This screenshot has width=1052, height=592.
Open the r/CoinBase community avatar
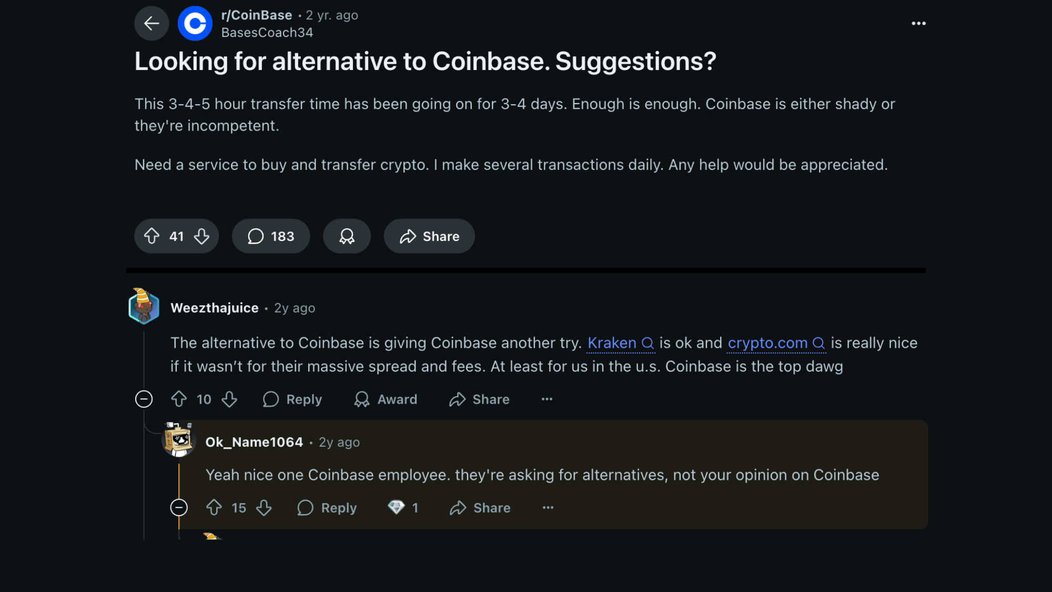tap(195, 23)
